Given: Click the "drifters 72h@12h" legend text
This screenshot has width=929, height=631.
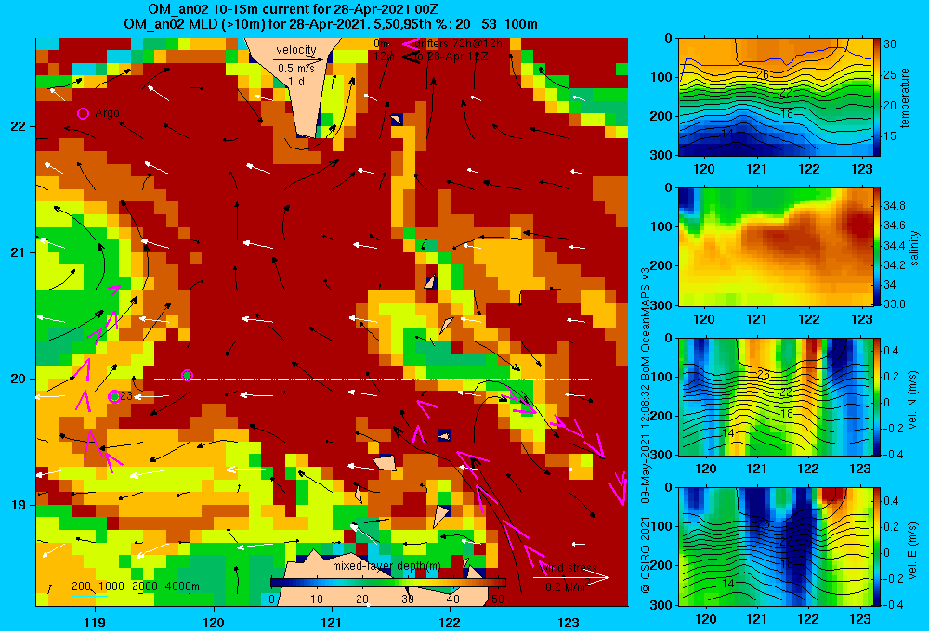Looking at the screenshot, I should coord(459,44).
